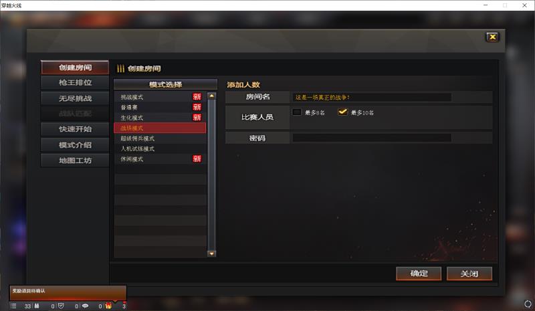
Task: Open the 地图工坊 tab
Action: [x=75, y=161]
